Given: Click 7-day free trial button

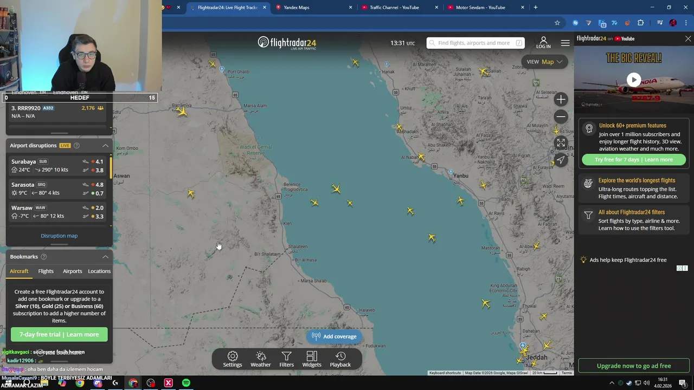Looking at the screenshot, I should tap(59, 335).
